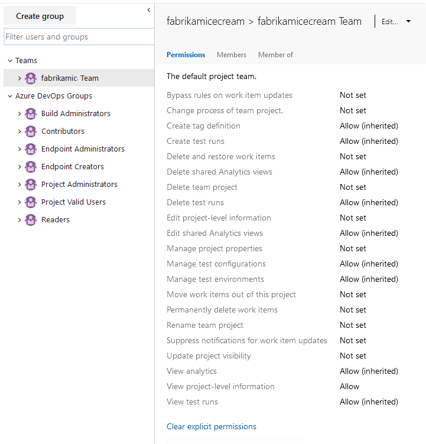Change Create tag definition permission value
The image size is (426, 444).
point(369,126)
